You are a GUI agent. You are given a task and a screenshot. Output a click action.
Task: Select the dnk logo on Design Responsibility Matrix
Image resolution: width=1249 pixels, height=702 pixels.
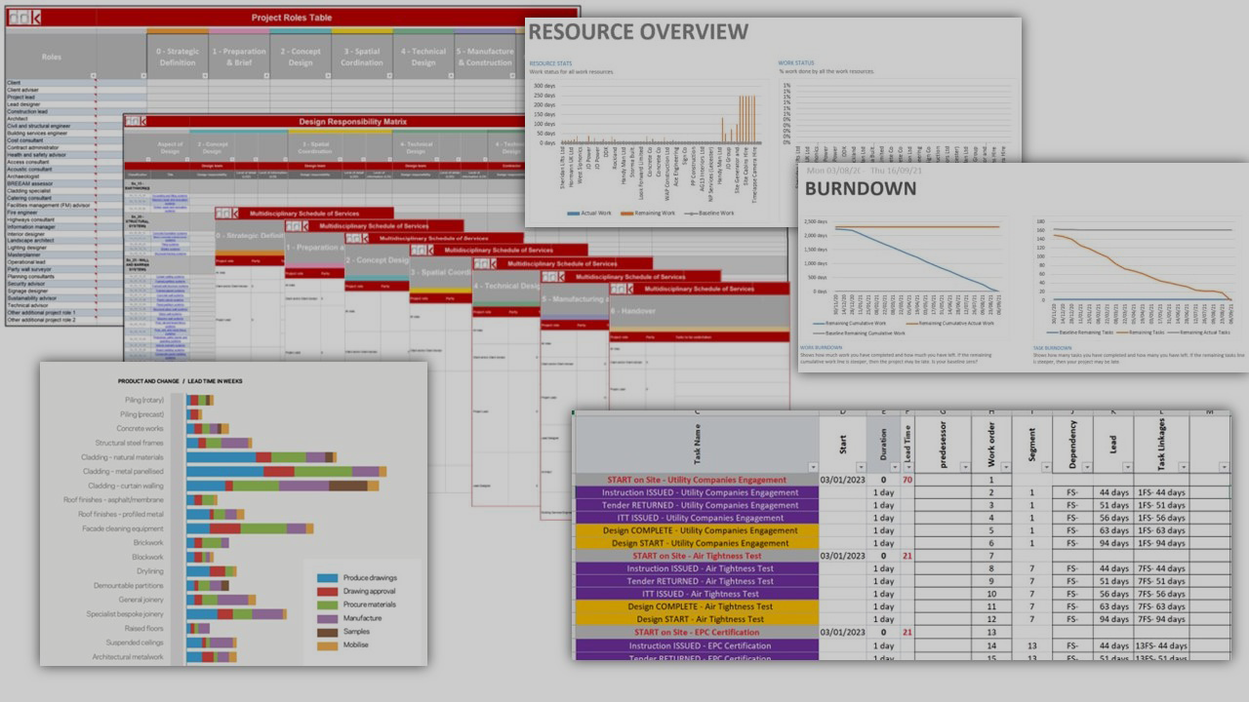[x=135, y=122]
